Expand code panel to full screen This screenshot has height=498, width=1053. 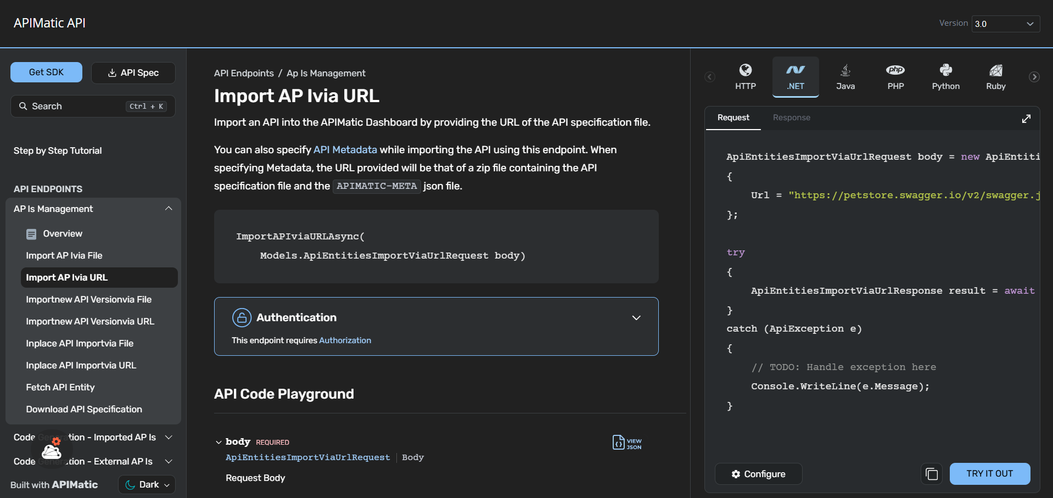click(x=1026, y=119)
